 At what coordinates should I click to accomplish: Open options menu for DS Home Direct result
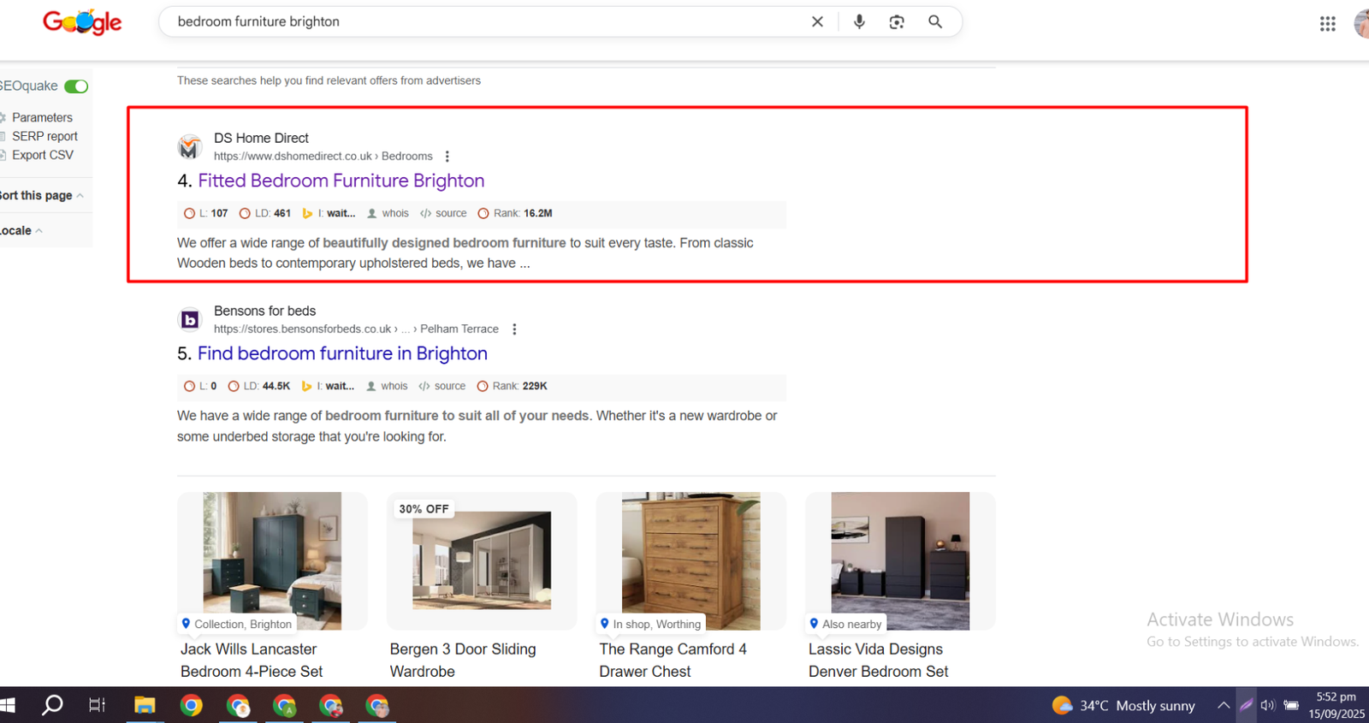(447, 157)
